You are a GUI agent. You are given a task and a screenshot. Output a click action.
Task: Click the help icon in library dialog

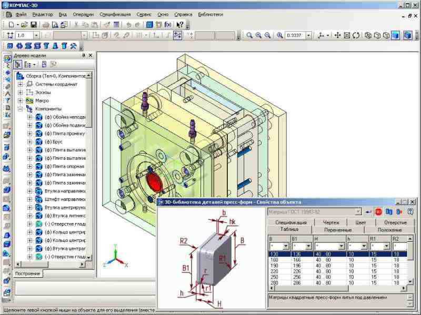coord(410,211)
